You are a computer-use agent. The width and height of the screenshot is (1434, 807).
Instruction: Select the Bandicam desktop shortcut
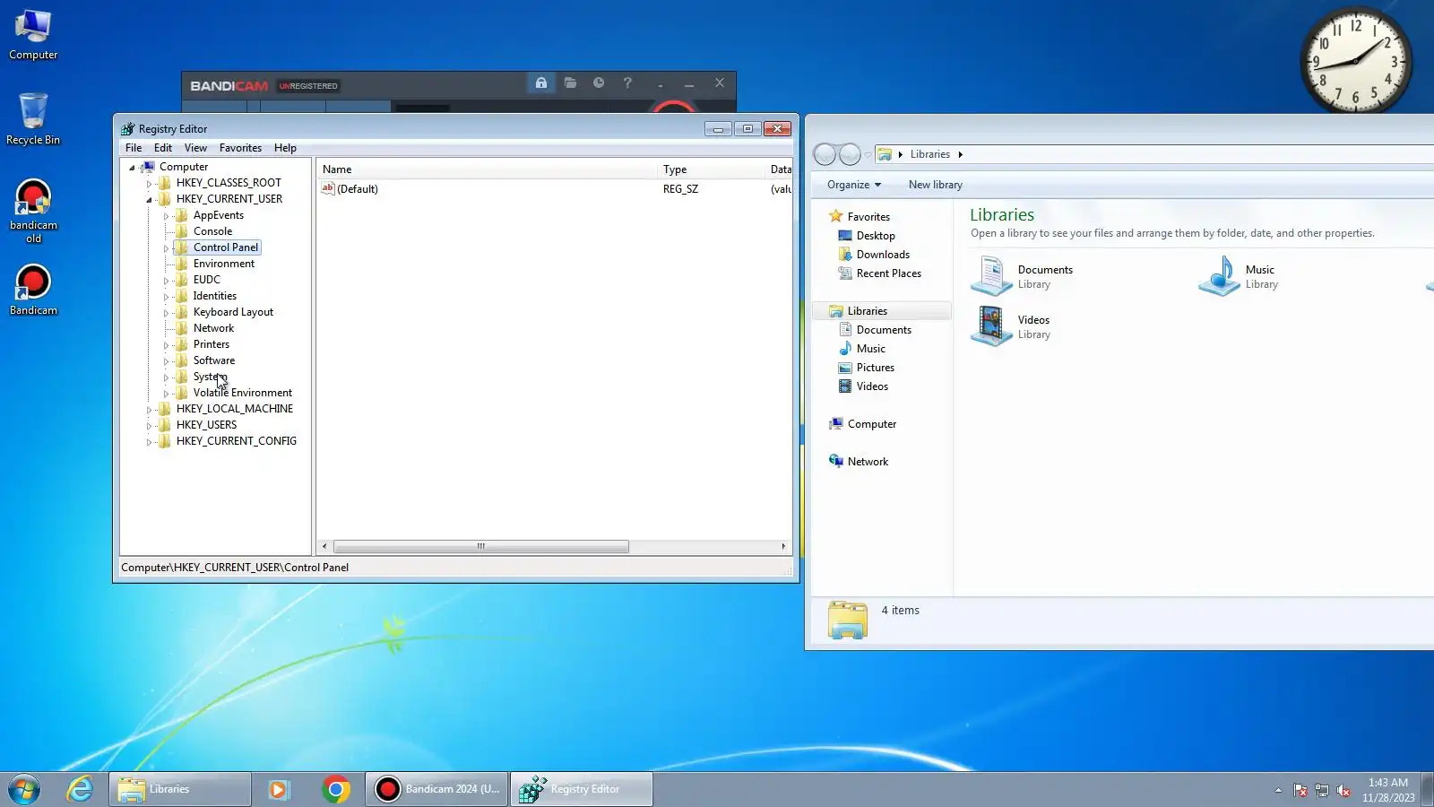pos(33,290)
